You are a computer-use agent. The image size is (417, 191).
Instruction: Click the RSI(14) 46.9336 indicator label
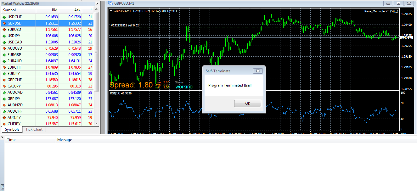click(121, 93)
